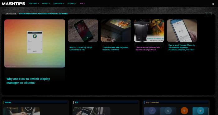Viewport: 218px width, 115px height.
Task: Open article on switching Ubuntu display manager
Action: (28, 81)
